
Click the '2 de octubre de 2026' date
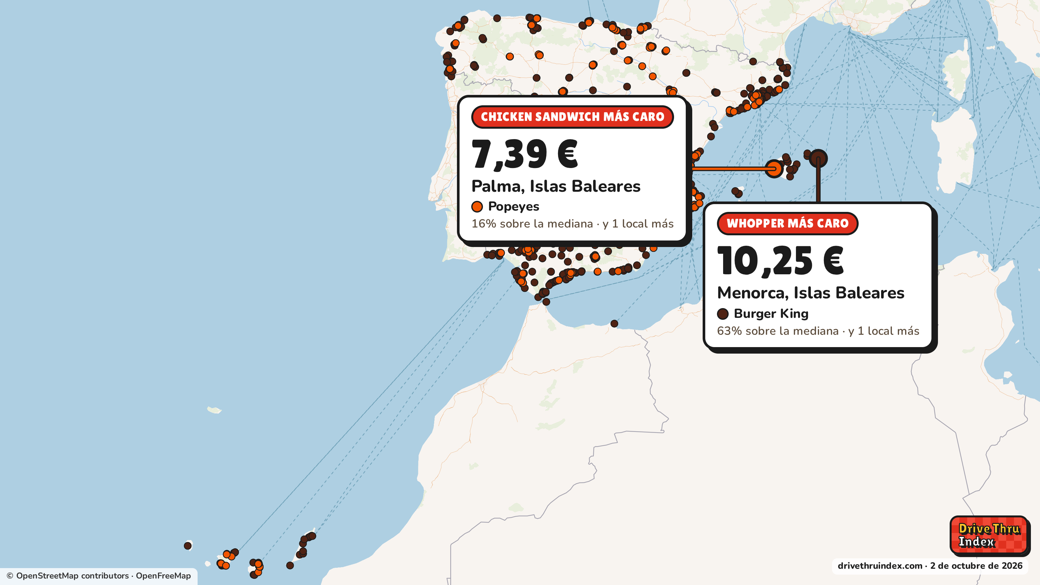click(976, 565)
